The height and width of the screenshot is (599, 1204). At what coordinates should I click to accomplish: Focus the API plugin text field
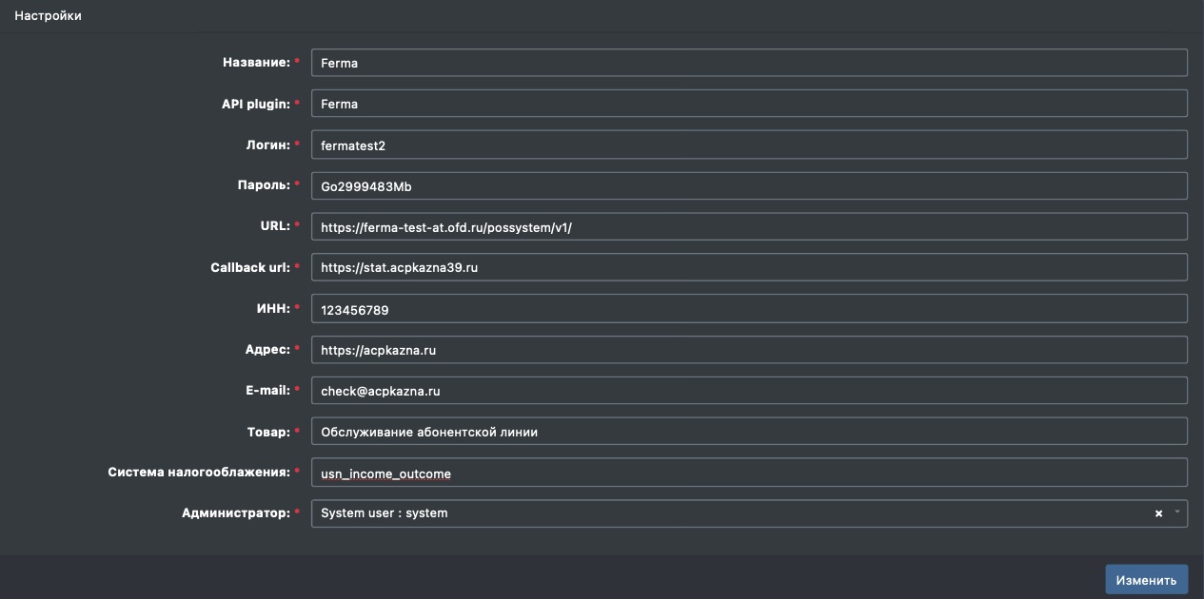(748, 104)
